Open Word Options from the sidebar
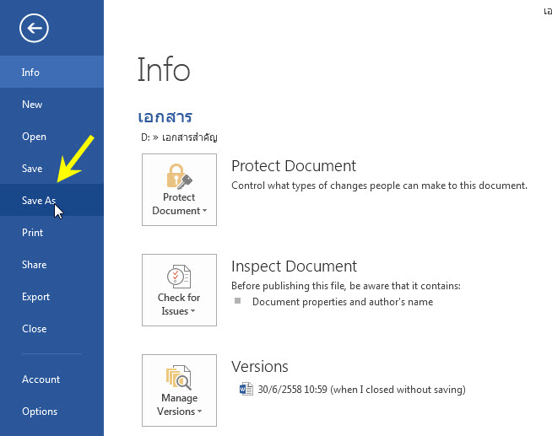This screenshot has height=436, width=552. tap(51, 412)
